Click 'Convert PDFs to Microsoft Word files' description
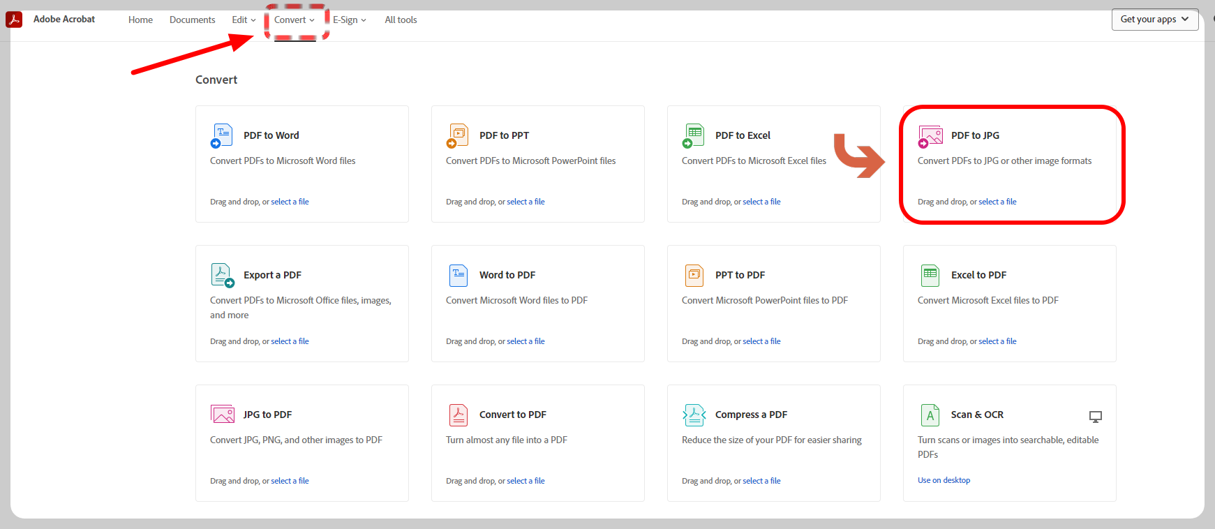Screen dimensions: 1215x529 coord(283,161)
